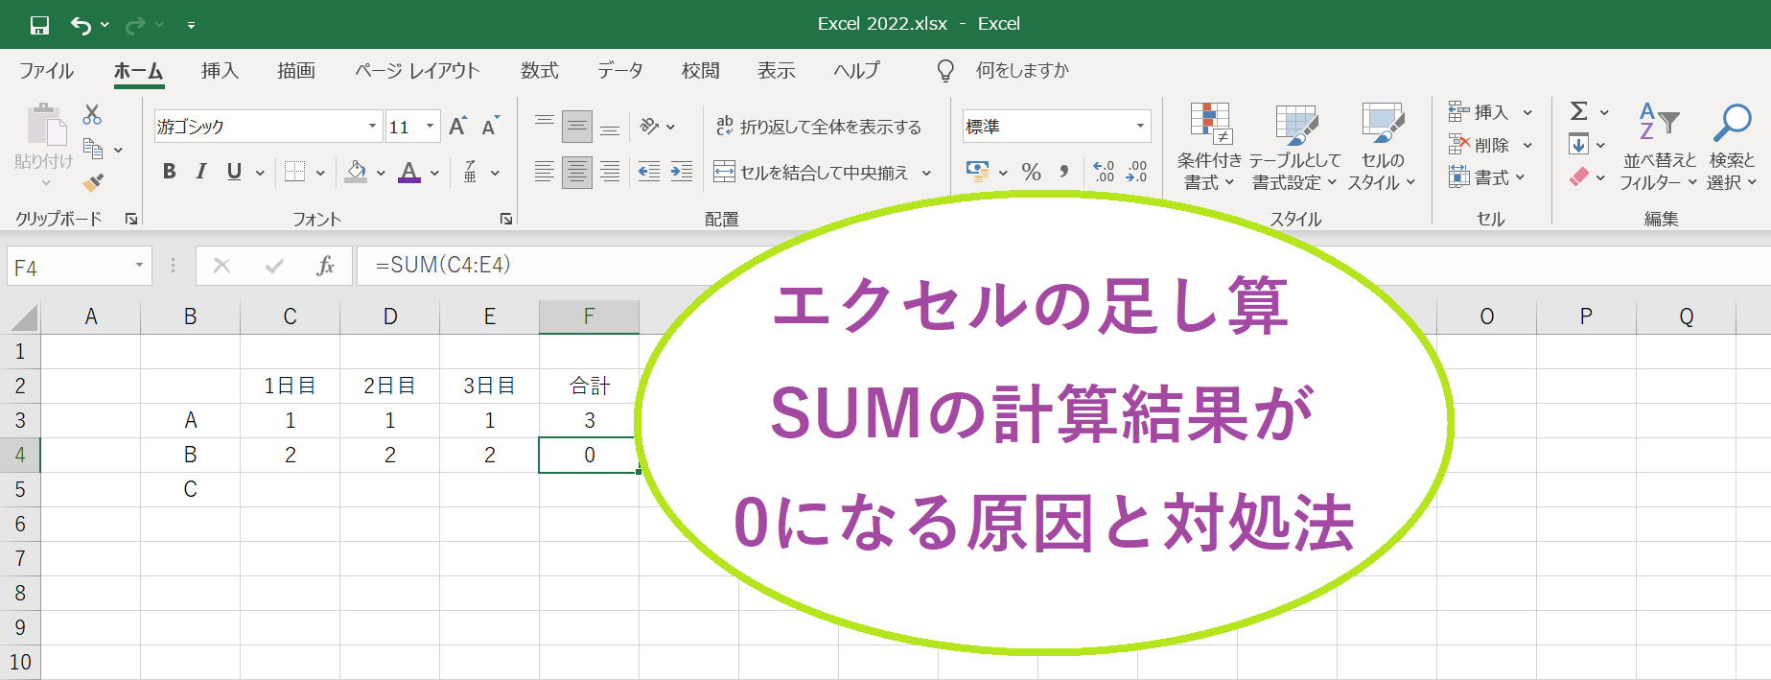Apply comma style

click(1064, 172)
